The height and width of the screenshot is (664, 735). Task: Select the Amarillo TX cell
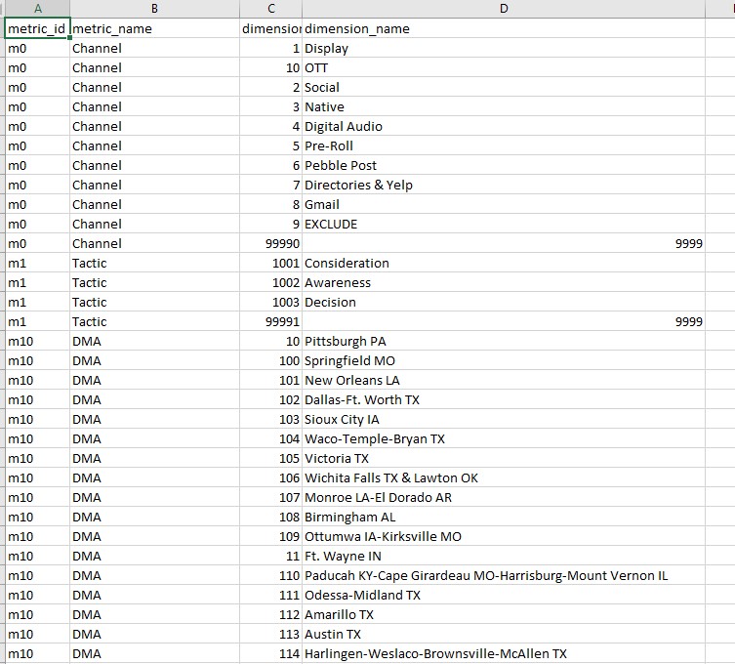(504, 615)
